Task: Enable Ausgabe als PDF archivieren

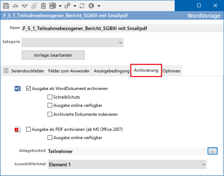Action: point(29,129)
